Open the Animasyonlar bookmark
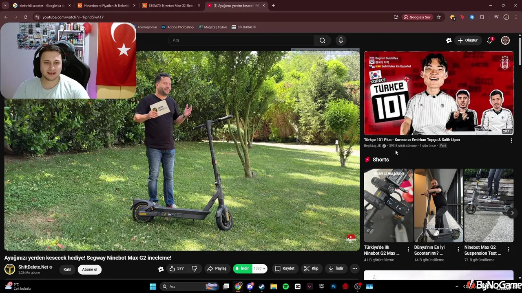The width and height of the screenshot is (522, 293). pos(147,27)
